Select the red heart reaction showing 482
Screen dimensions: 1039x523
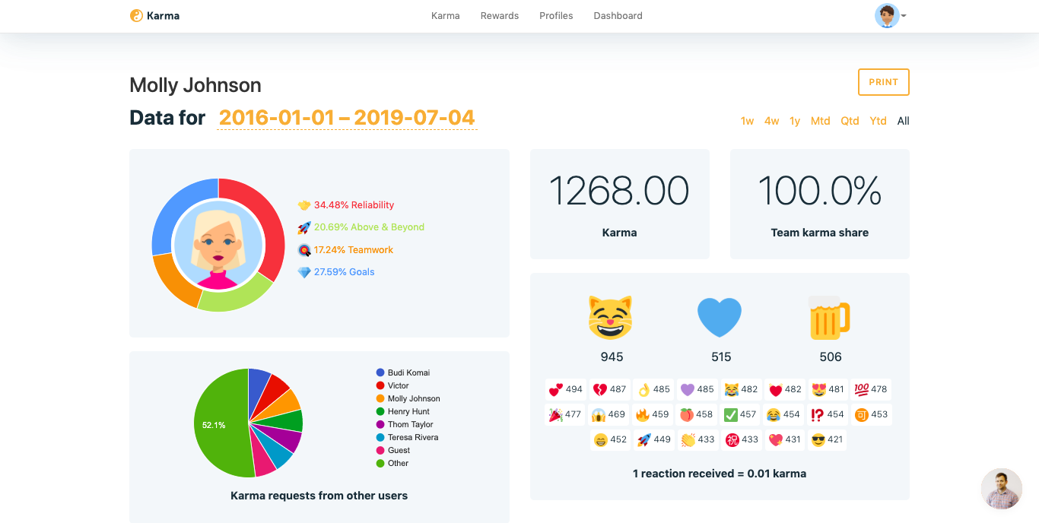[785, 389]
